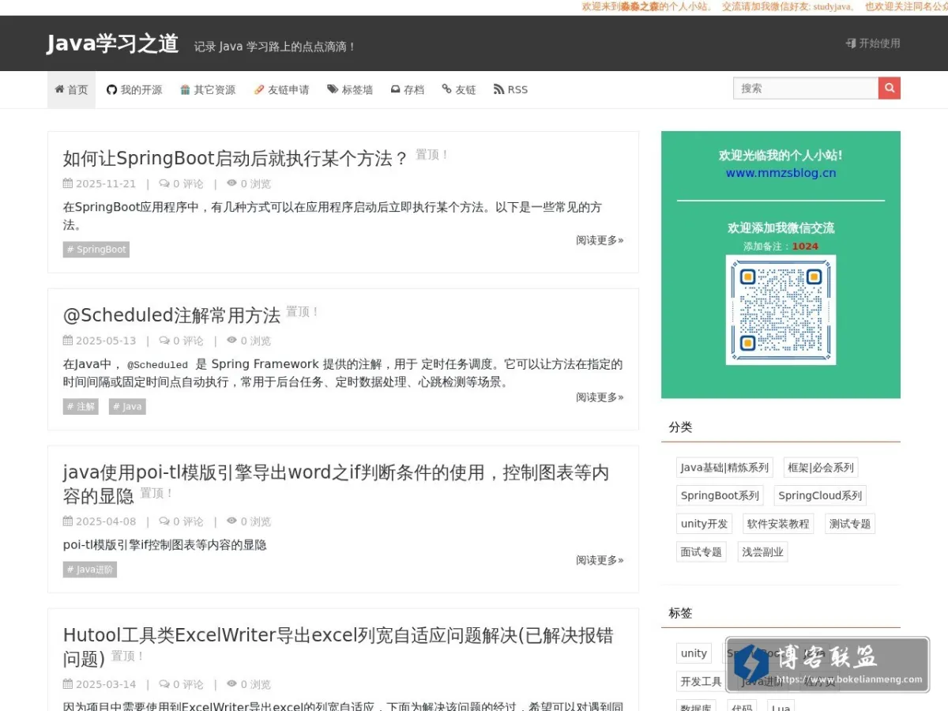Click the comment icon on the @Scheduled post
948x711 pixels.
(x=164, y=340)
